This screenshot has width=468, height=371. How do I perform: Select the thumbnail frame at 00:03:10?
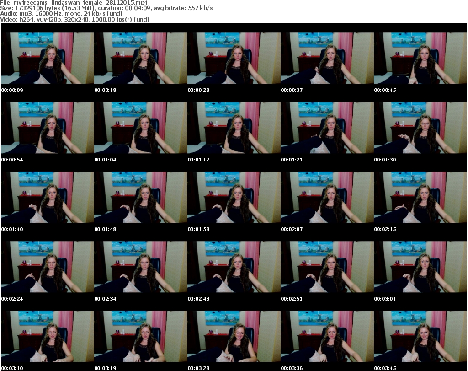[48, 336]
